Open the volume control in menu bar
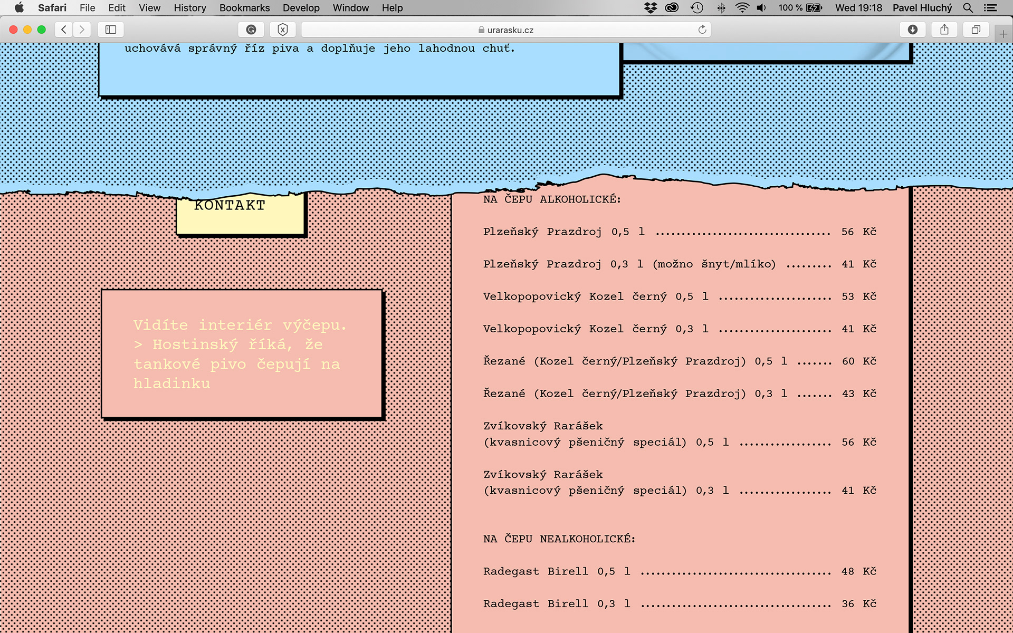1013x633 pixels. coord(761,8)
